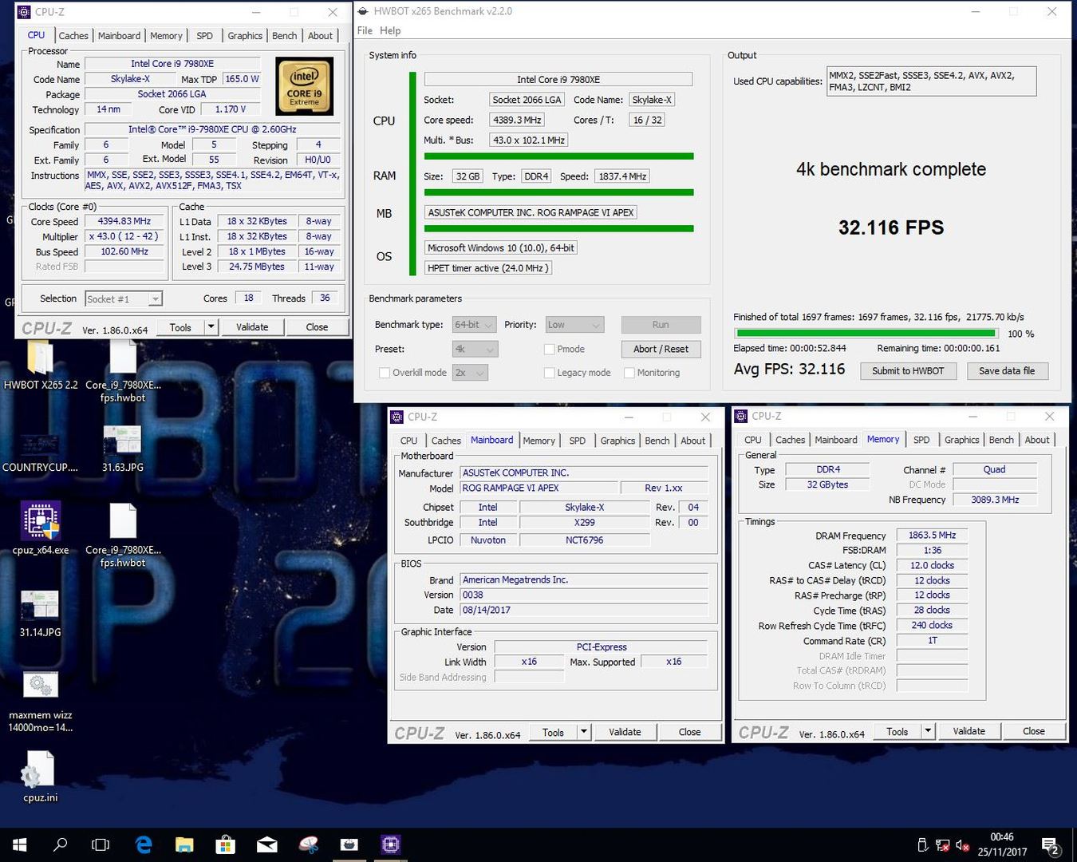Image resolution: width=1077 pixels, height=862 pixels.
Task: Enable the Legacy mode checkbox
Action: [549, 373]
